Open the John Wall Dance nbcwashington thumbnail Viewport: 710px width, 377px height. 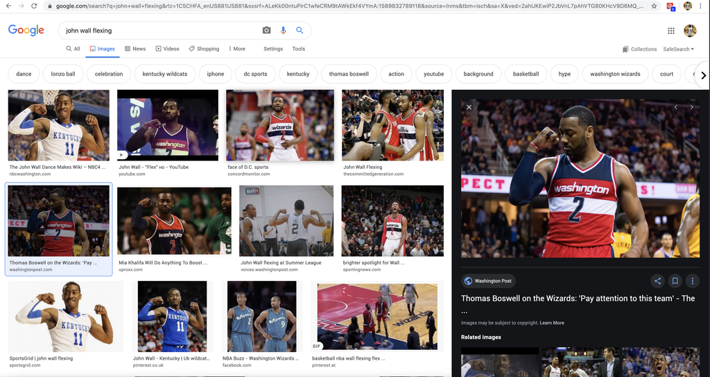[x=58, y=125]
